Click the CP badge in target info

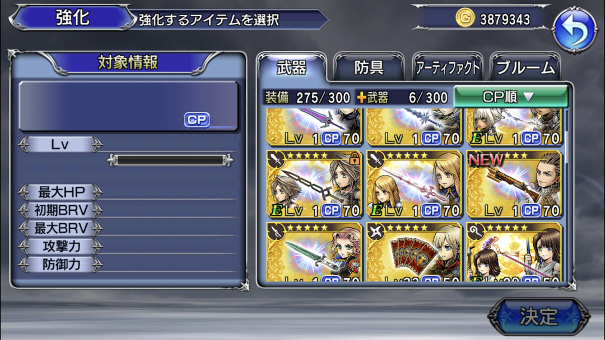pyautogui.click(x=197, y=120)
